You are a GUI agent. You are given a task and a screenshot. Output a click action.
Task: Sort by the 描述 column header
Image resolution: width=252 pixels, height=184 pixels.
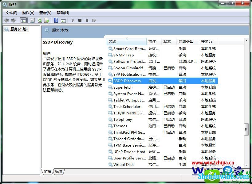point(154,41)
